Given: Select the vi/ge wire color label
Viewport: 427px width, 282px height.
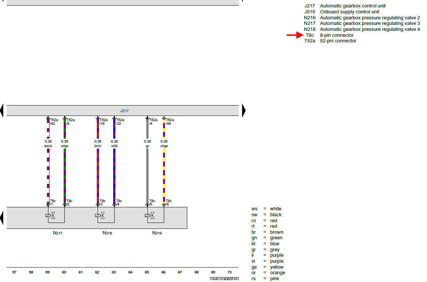Looking at the screenshot, I should (x=164, y=146).
